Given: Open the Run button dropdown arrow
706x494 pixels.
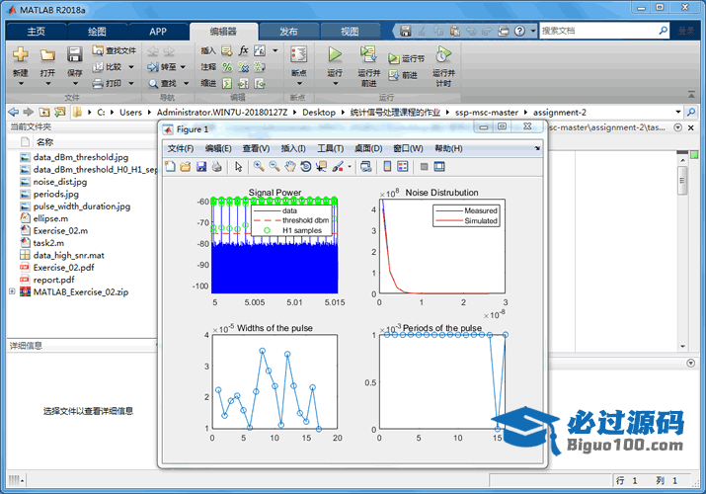Looking at the screenshot, I should pyautogui.click(x=335, y=84).
